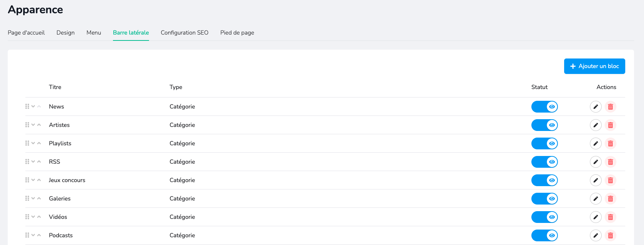Move RSS up with the up chevron
The width and height of the screenshot is (644, 245).
39,161
